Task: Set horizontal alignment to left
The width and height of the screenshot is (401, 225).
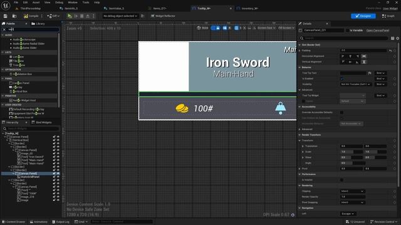Action: click(343, 56)
